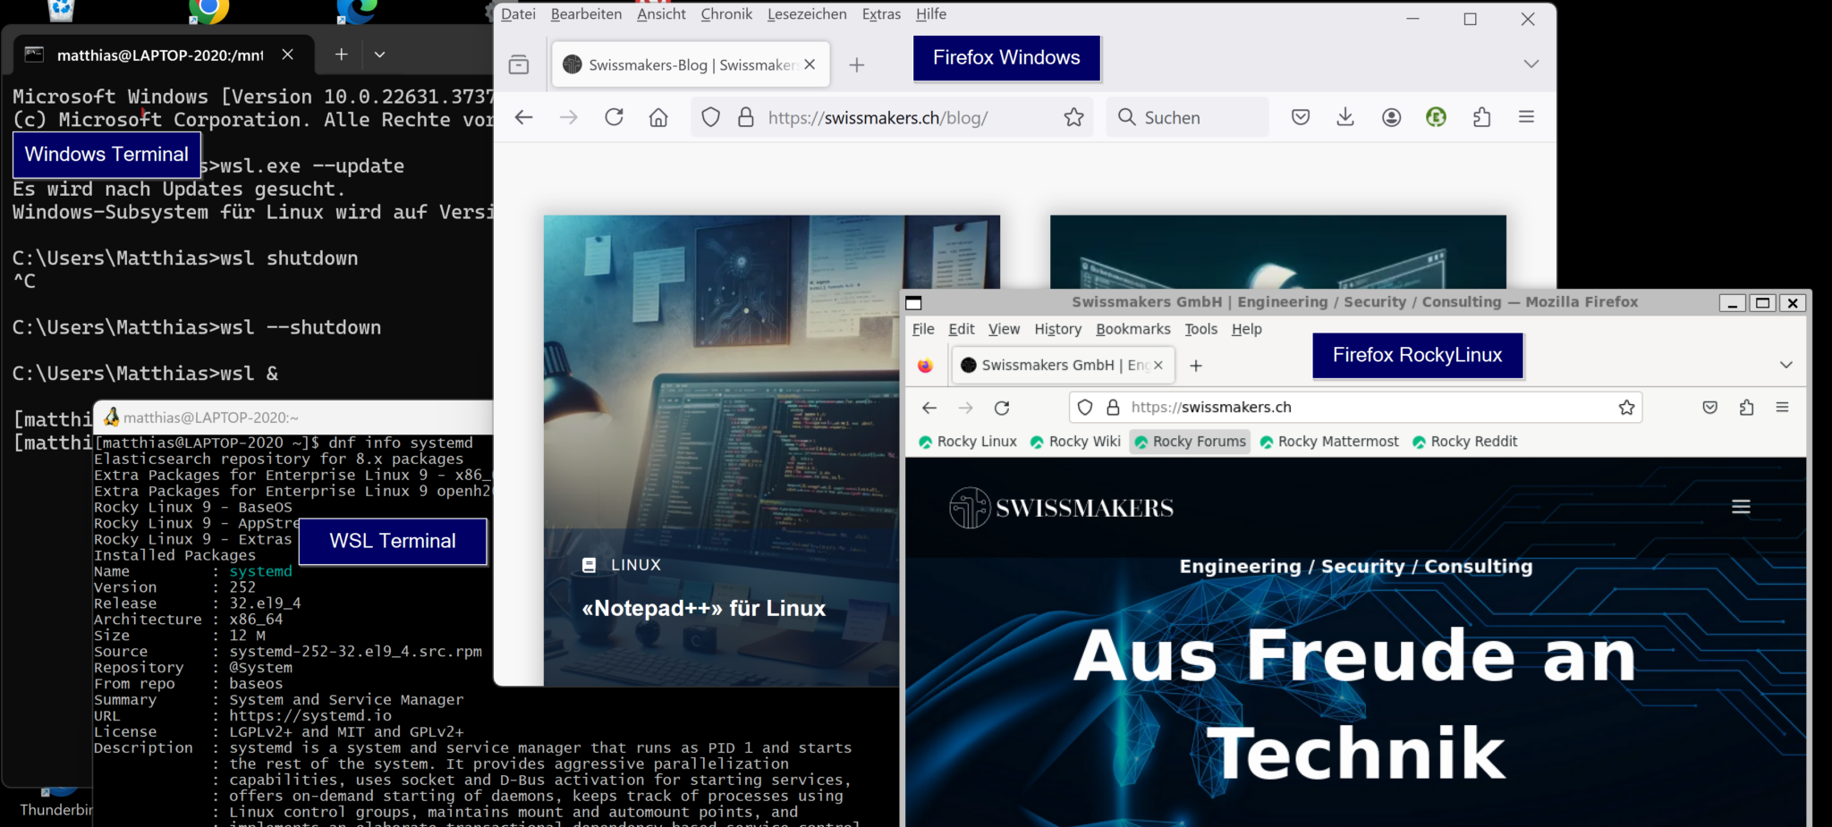Click the Home icon in Firefox Windows
The width and height of the screenshot is (1832, 827).
pos(658,117)
